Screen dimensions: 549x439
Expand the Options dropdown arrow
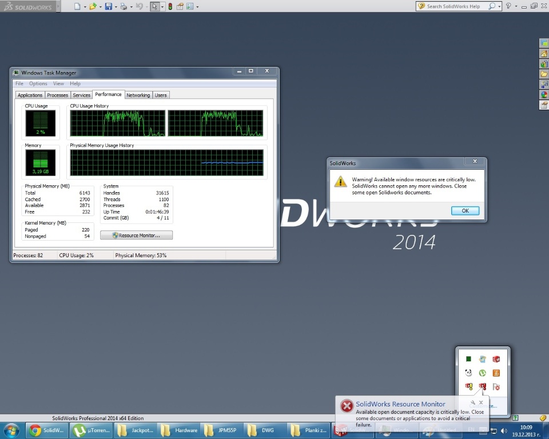[197, 7]
